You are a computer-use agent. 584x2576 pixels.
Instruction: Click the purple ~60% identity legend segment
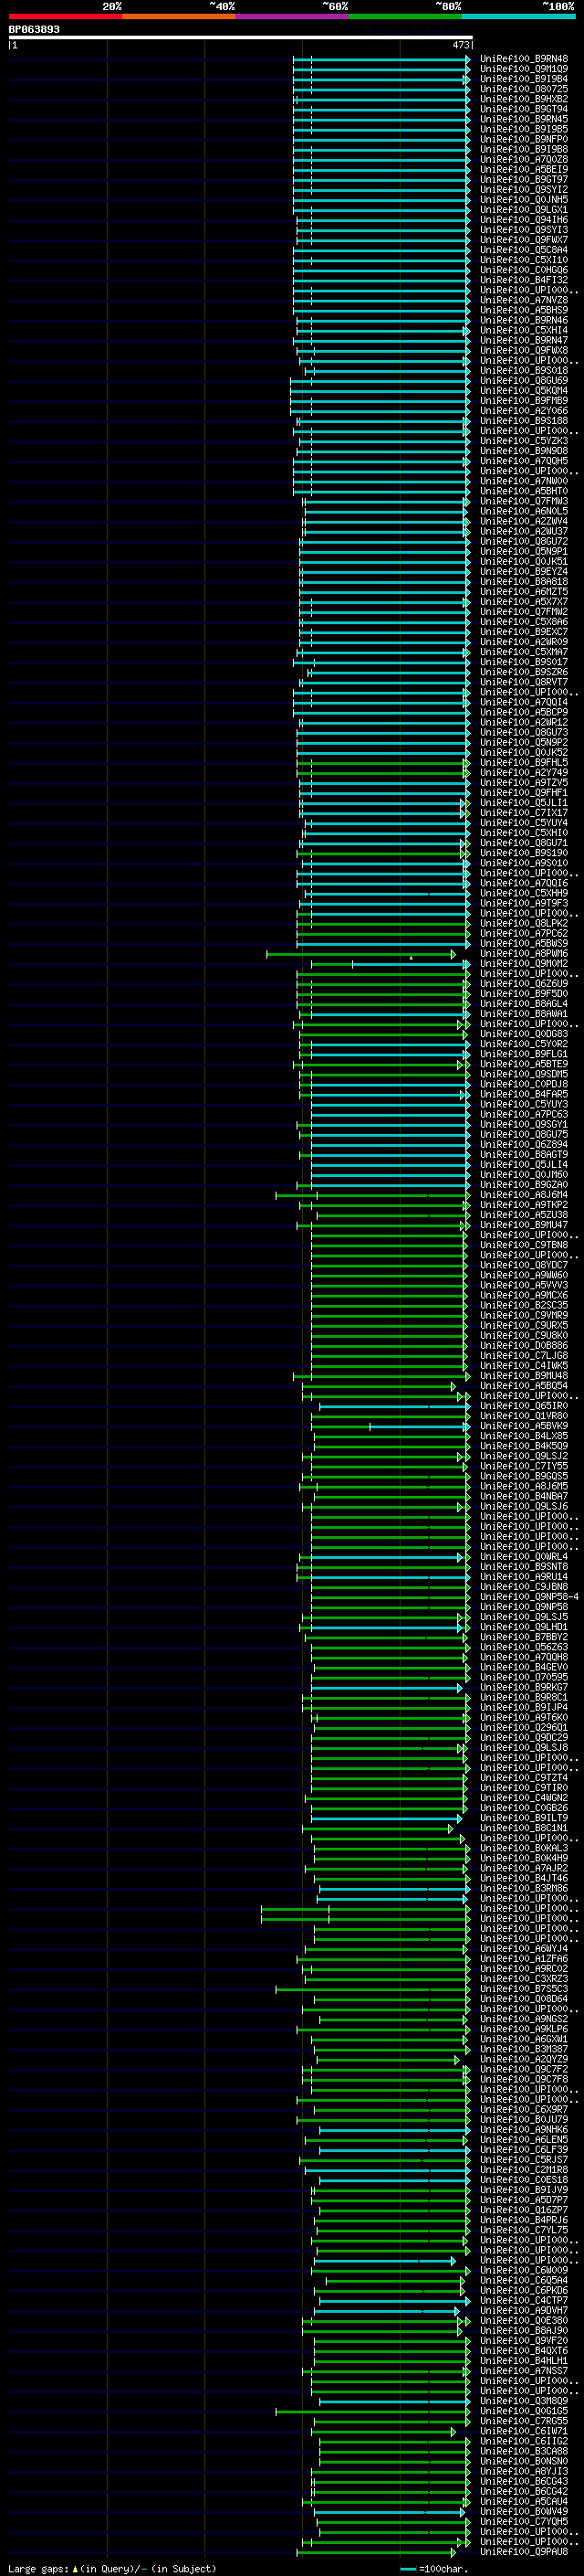[x=293, y=16]
